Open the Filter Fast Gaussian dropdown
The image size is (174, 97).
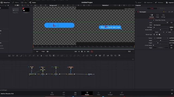[163, 25]
